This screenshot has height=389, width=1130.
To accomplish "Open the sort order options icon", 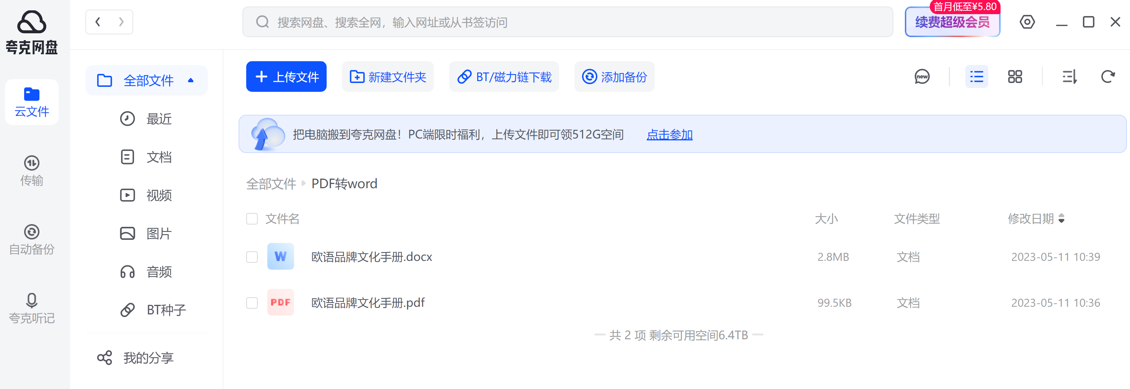I will tap(1069, 77).
